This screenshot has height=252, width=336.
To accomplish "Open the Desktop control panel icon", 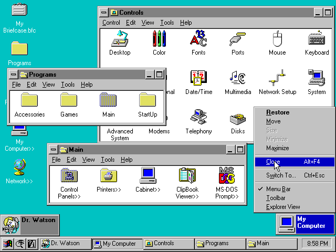I will (x=120, y=38).
